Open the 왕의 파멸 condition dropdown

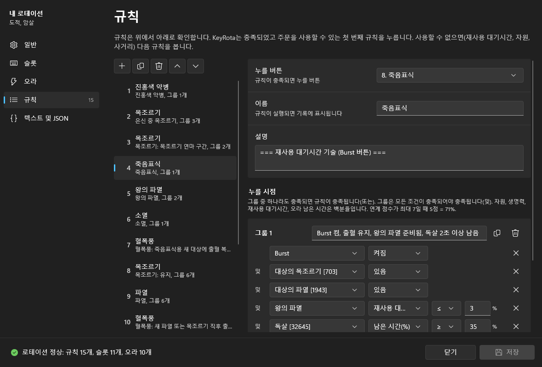click(x=317, y=308)
